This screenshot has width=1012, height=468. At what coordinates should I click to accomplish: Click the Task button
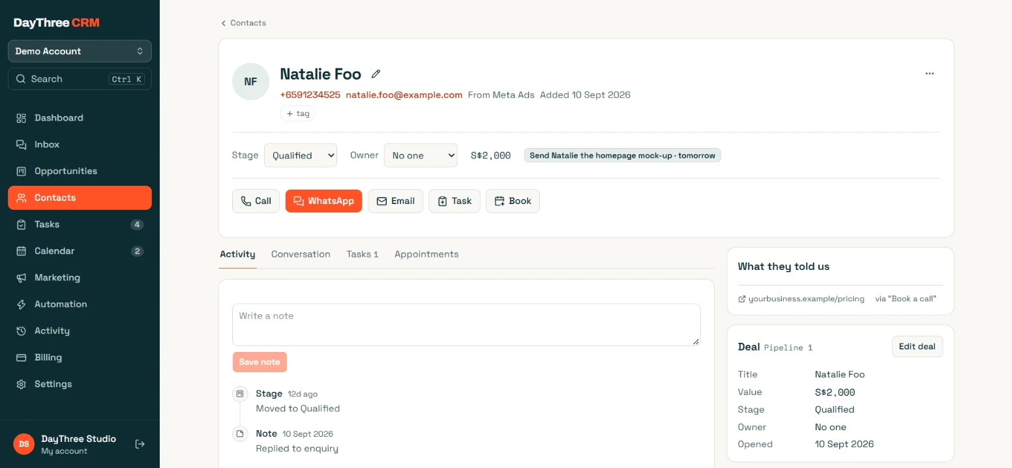pyautogui.click(x=454, y=201)
